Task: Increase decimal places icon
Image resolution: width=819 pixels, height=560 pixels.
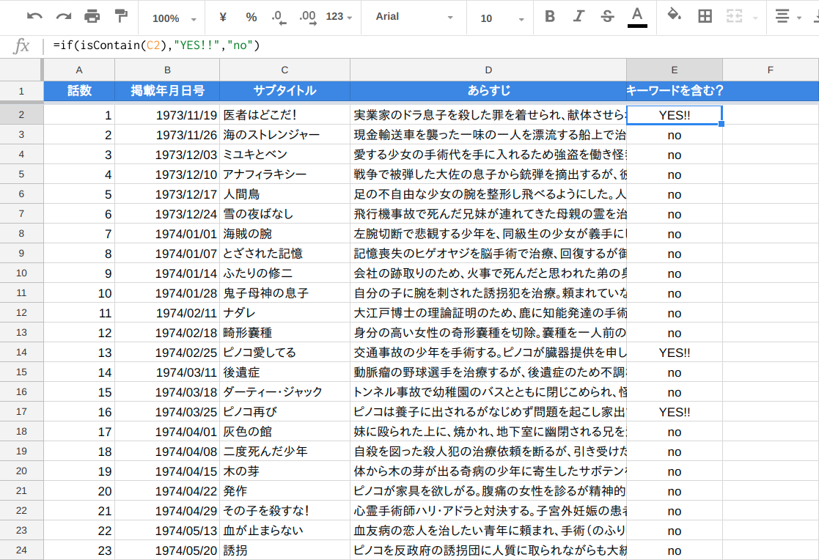Action: tap(308, 18)
